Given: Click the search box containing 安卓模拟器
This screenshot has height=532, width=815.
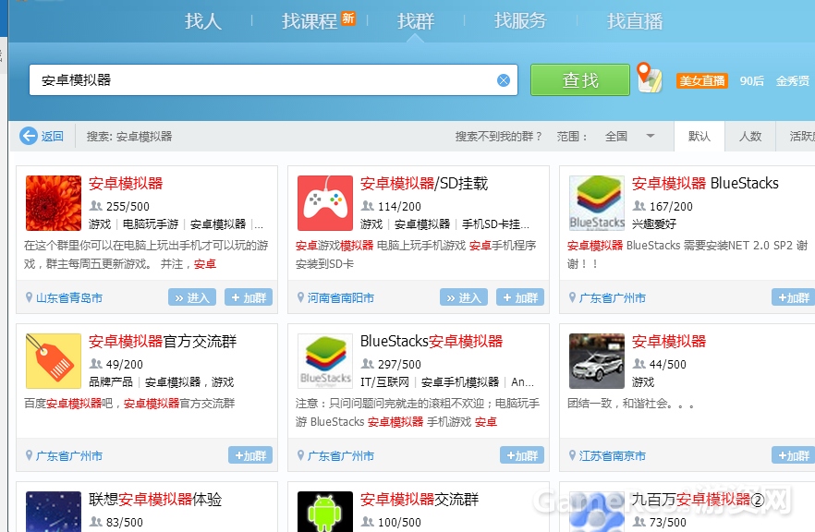Looking at the screenshot, I should pos(274,80).
